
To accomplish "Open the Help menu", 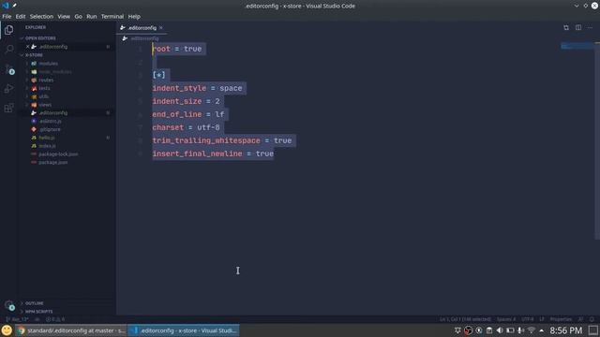I will (x=134, y=17).
